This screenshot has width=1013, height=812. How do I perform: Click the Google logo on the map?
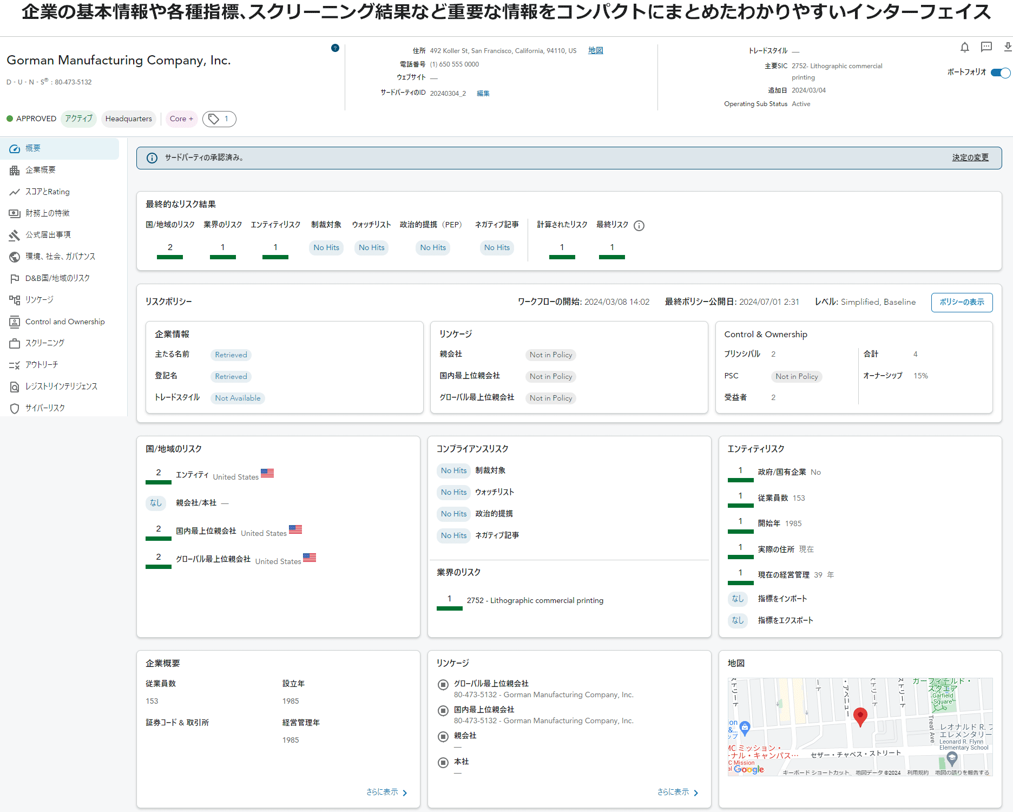coord(749,769)
